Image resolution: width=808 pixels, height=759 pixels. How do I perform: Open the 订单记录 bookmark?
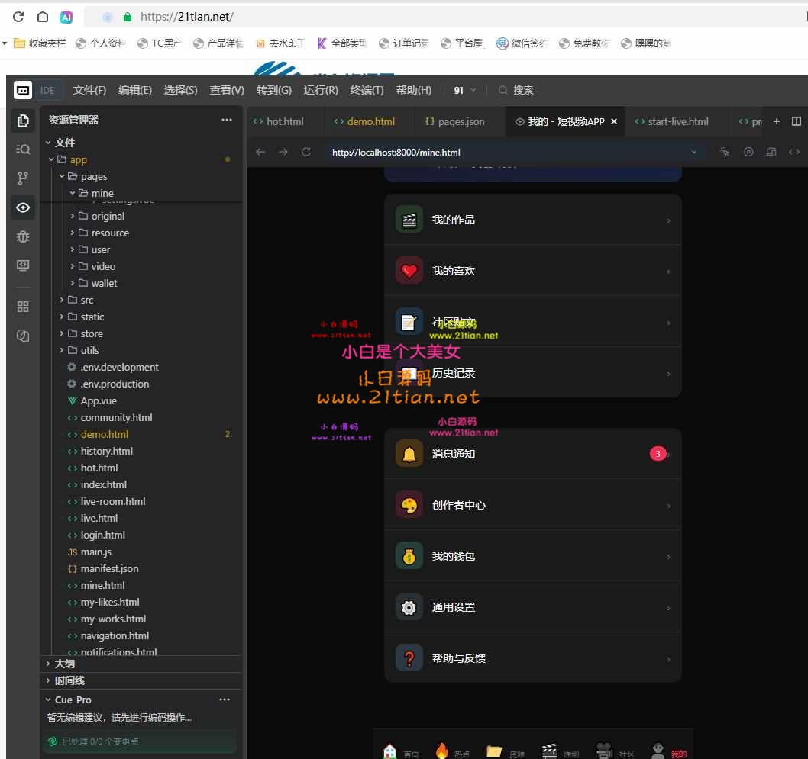tap(403, 43)
